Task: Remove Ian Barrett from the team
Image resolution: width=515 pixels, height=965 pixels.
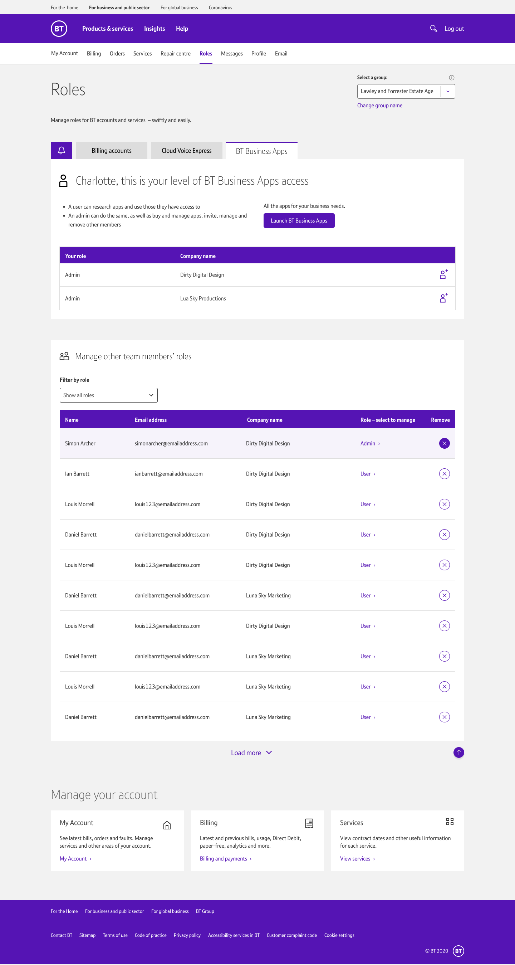Action: pos(444,473)
